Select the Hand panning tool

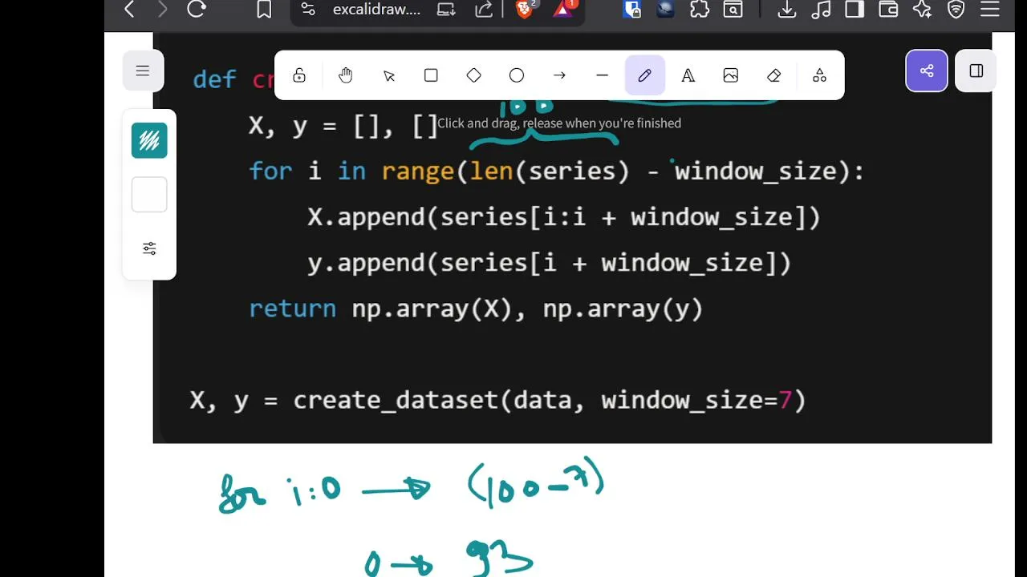tap(346, 75)
